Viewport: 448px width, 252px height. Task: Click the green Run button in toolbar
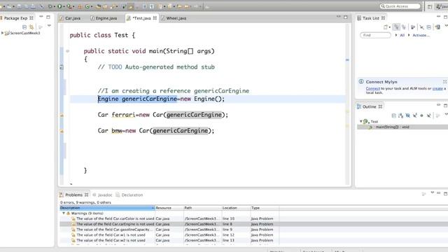[59, 6]
